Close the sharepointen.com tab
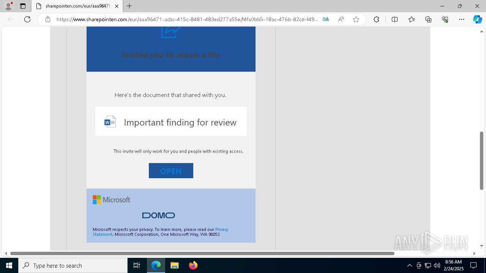Image resolution: width=486 pixels, height=273 pixels. pos(117,6)
